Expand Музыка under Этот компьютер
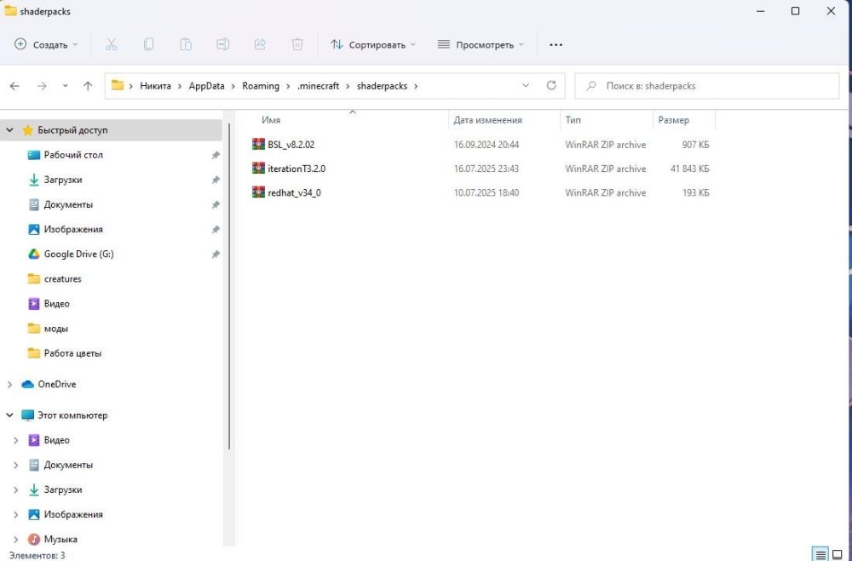Image resolution: width=852 pixels, height=561 pixels. [15, 540]
